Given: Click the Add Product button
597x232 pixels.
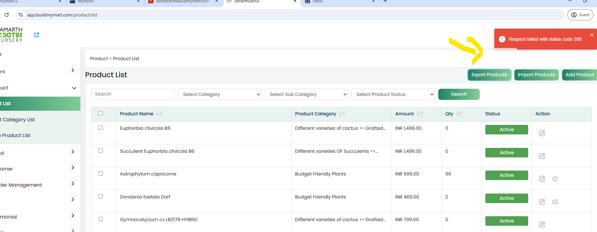Looking at the screenshot, I should pyautogui.click(x=580, y=75).
